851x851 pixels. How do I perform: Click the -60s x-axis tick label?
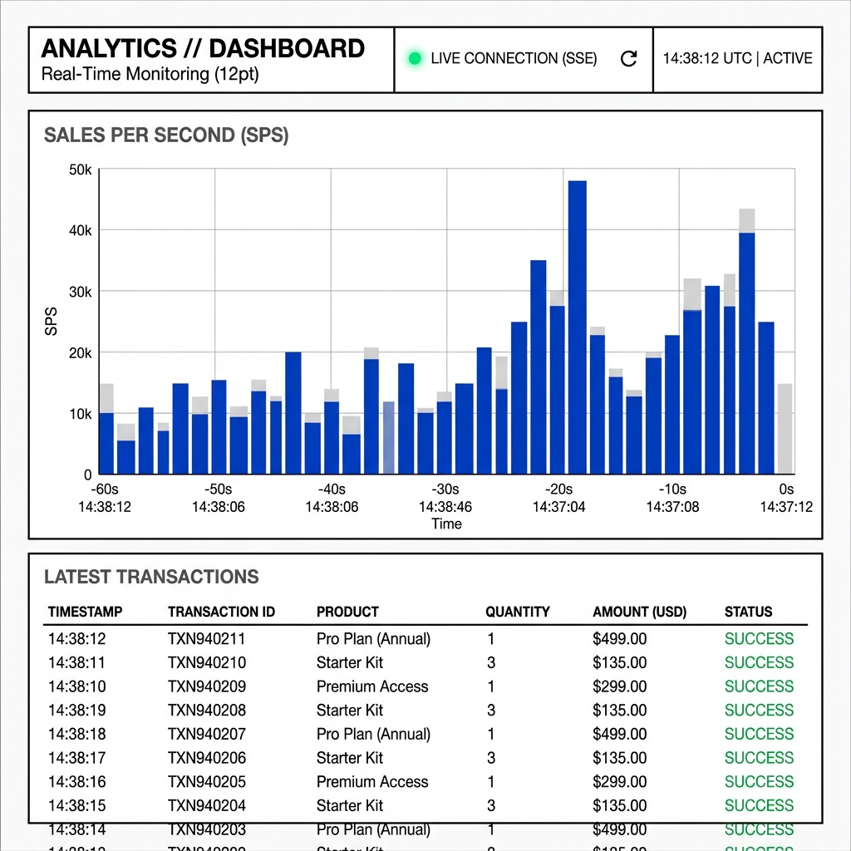(105, 489)
